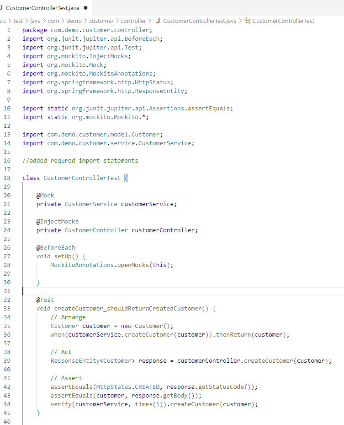
Task: Click 'openMocks' on line 28
Action: pos(133,265)
